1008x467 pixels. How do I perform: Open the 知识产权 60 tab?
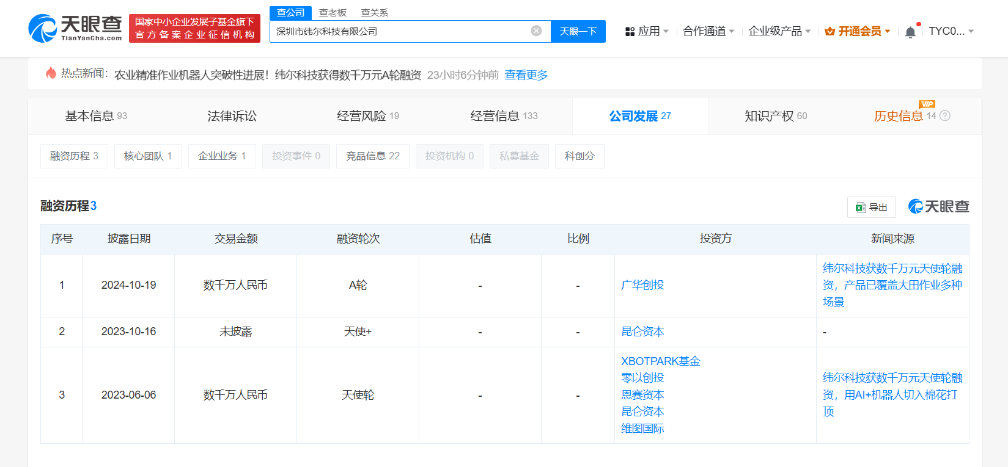tap(776, 116)
